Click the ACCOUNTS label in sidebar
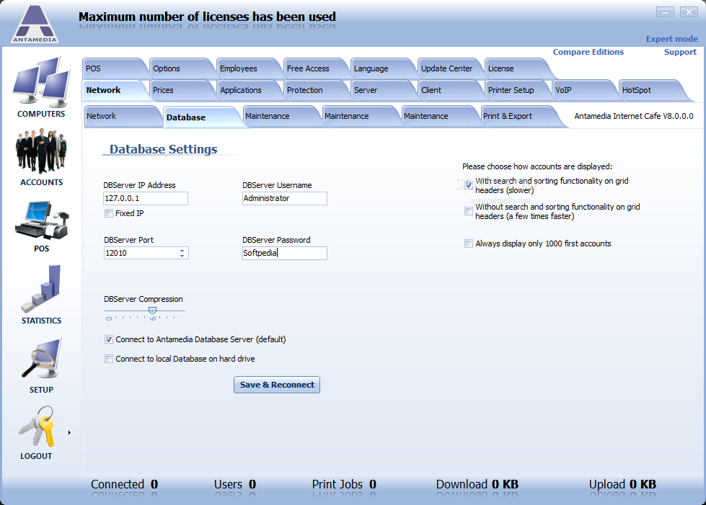 click(41, 182)
